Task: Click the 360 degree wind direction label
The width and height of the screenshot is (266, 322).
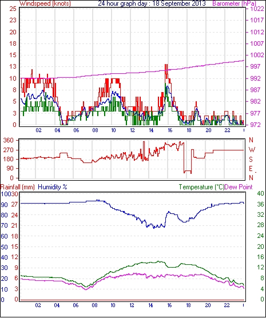Action: click(8, 141)
